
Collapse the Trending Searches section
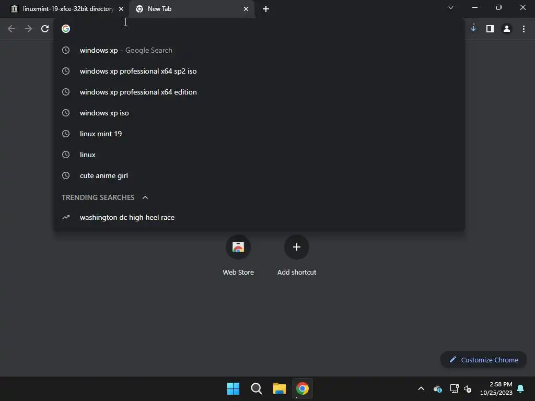coord(145,197)
